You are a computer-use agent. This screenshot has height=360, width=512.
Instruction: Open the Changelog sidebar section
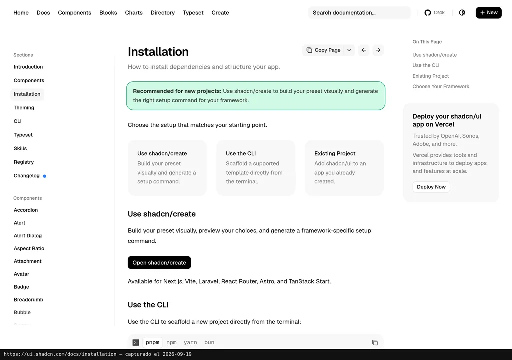tap(27, 176)
